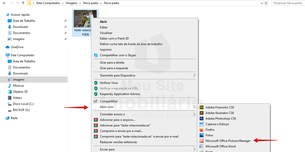Screen dimensions: 305x152
Task: Click the Adobe Illustrator CS6 icon
Action: tap(202, 113)
